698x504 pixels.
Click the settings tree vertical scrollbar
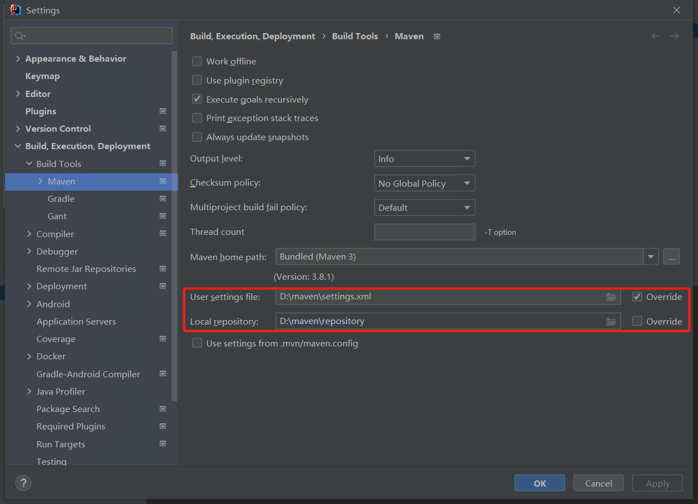[175, 224]
